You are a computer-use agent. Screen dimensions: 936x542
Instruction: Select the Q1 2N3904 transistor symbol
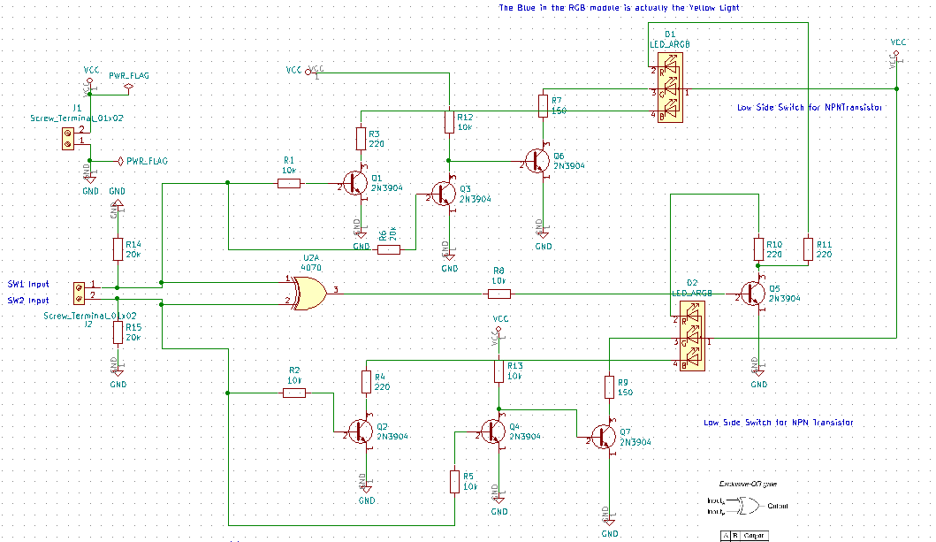[355, 183]
